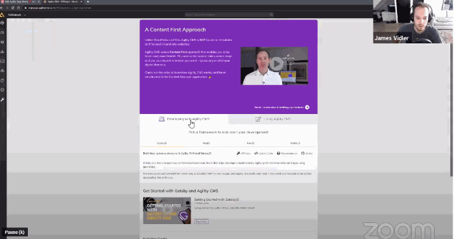The image size is (454, 239).
Task: Choose the second framework tab NextJS
Action: (206, 143)
